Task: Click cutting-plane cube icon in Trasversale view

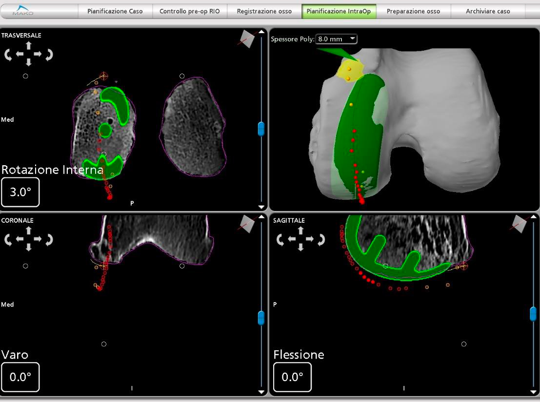Action: click(x=247, y=38)
